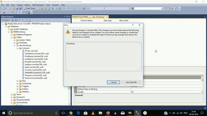Click the Workshop entry in dialog list
Image resolution: width=207 pixels, height=116 pixels.
[x=71, y=44]
